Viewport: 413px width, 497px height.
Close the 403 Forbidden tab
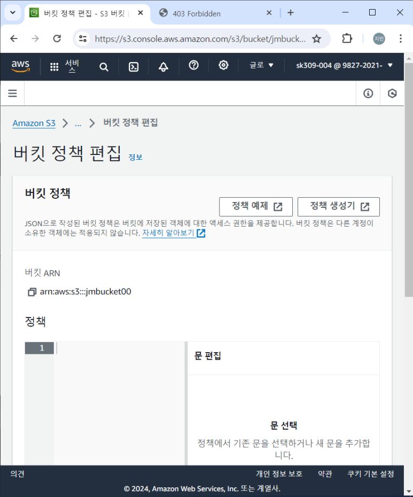click(x=269, y=13)
